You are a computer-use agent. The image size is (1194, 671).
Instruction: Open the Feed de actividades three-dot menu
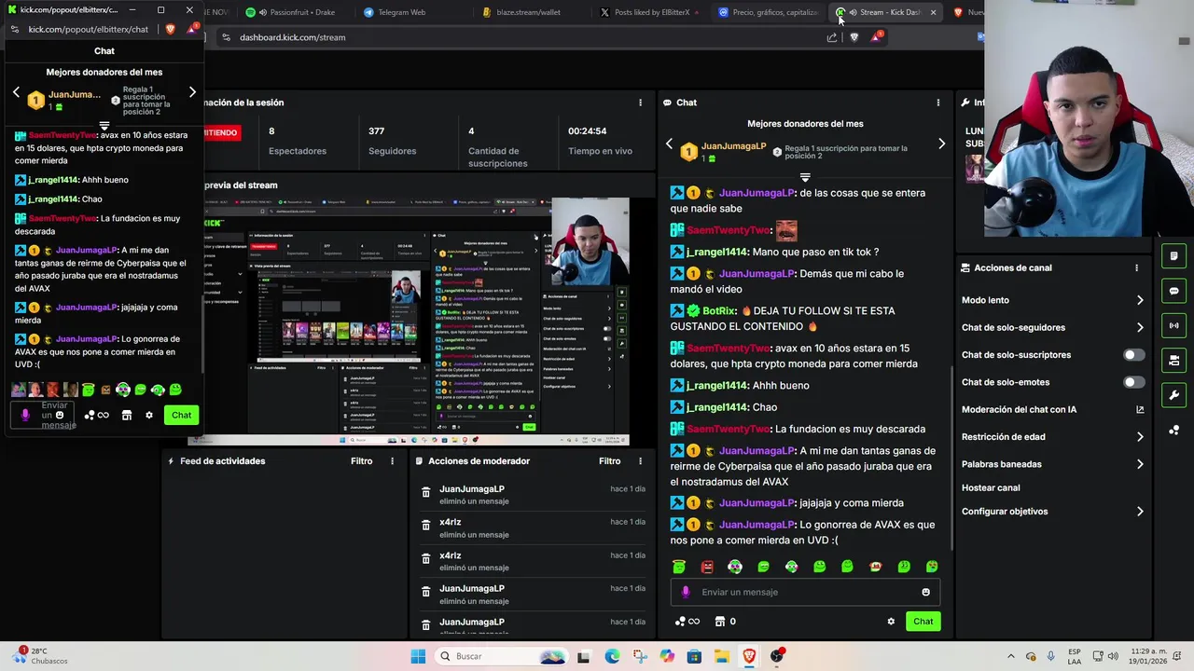[x=392, y=461]
